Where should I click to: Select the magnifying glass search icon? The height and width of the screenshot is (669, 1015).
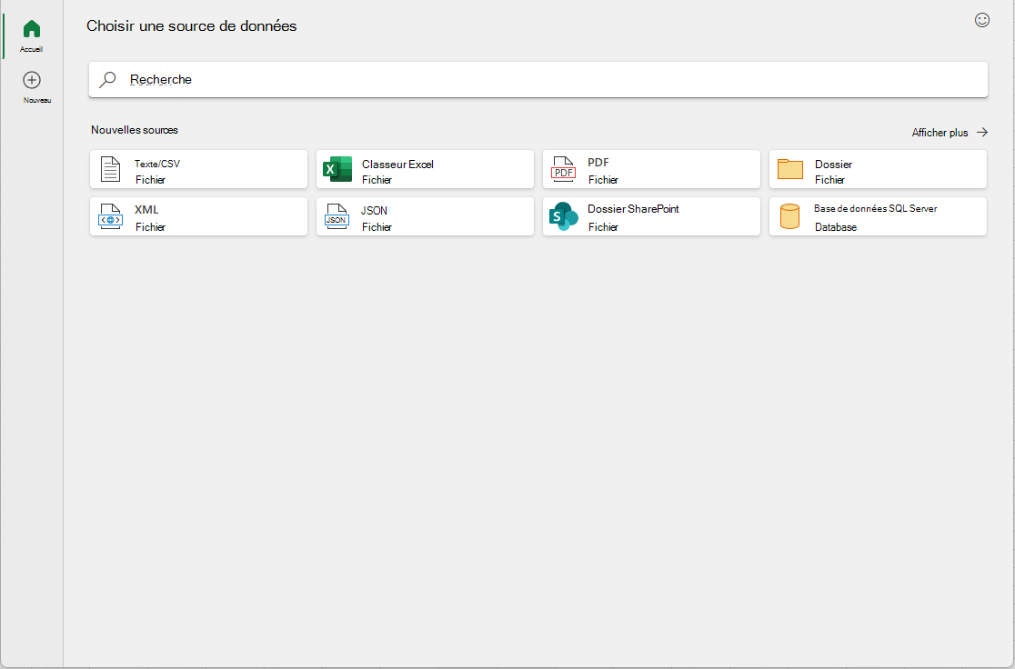click(x=107, y=80)
